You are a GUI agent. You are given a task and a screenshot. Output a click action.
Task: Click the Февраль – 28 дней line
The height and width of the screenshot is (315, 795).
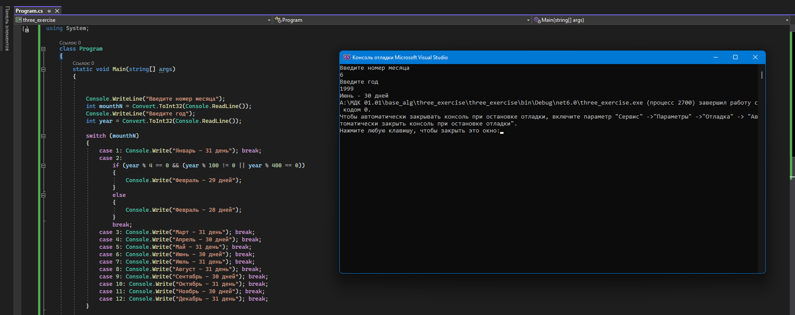click(183, 210)
